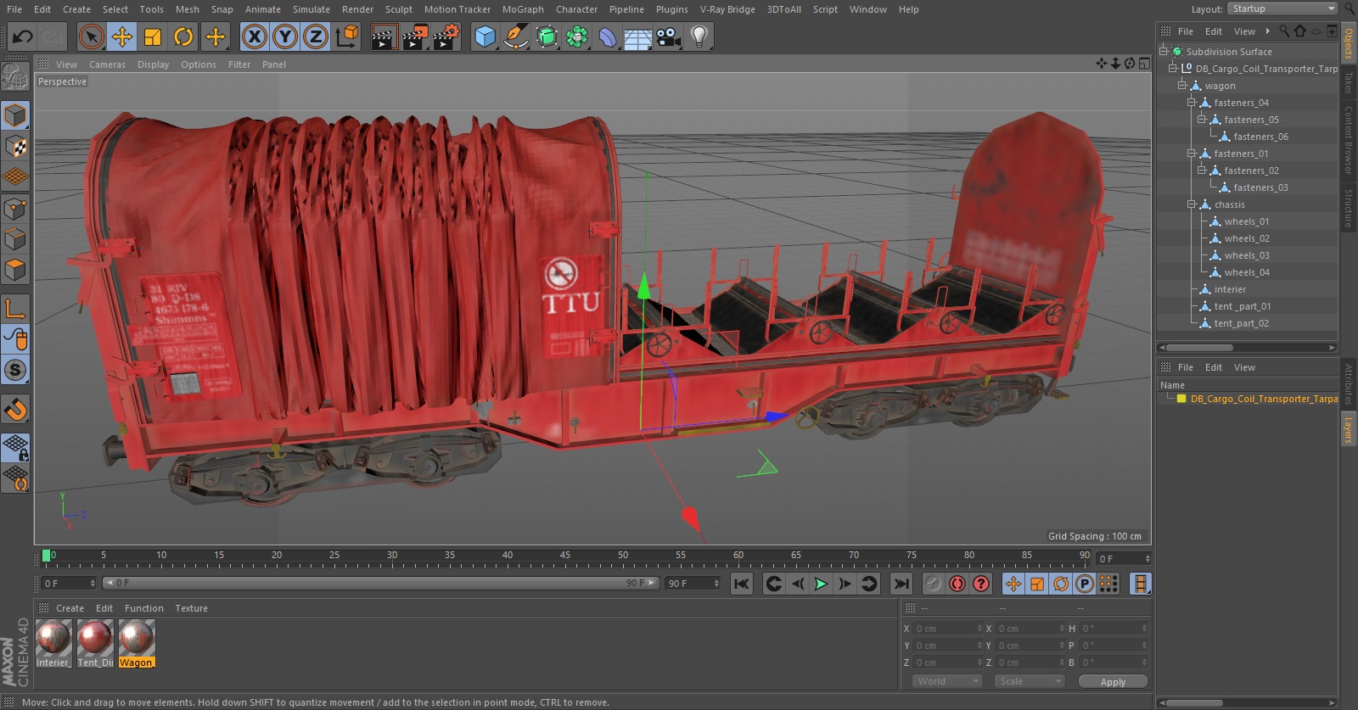Add a Camera object
The width and height of the screenshot is (1358, 710).
669,36
